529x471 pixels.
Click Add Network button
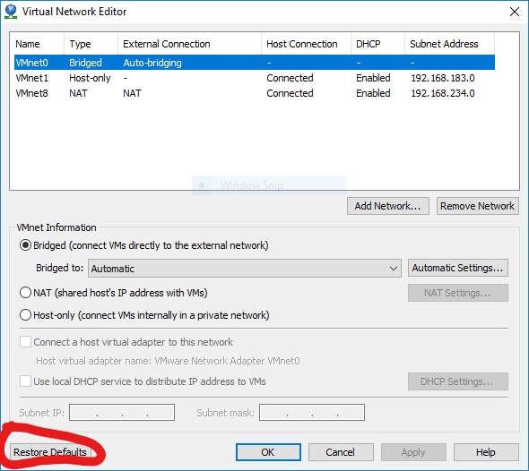(388, 206)
